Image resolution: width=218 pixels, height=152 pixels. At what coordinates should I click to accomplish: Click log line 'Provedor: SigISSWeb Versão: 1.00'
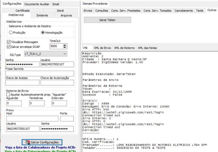(x=112, y=62)
